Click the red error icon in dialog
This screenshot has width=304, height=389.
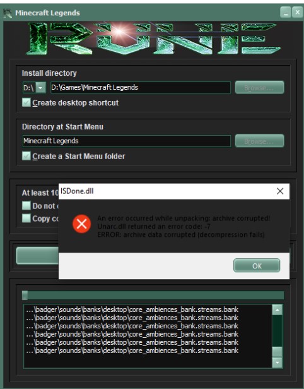tap(81, 224)
